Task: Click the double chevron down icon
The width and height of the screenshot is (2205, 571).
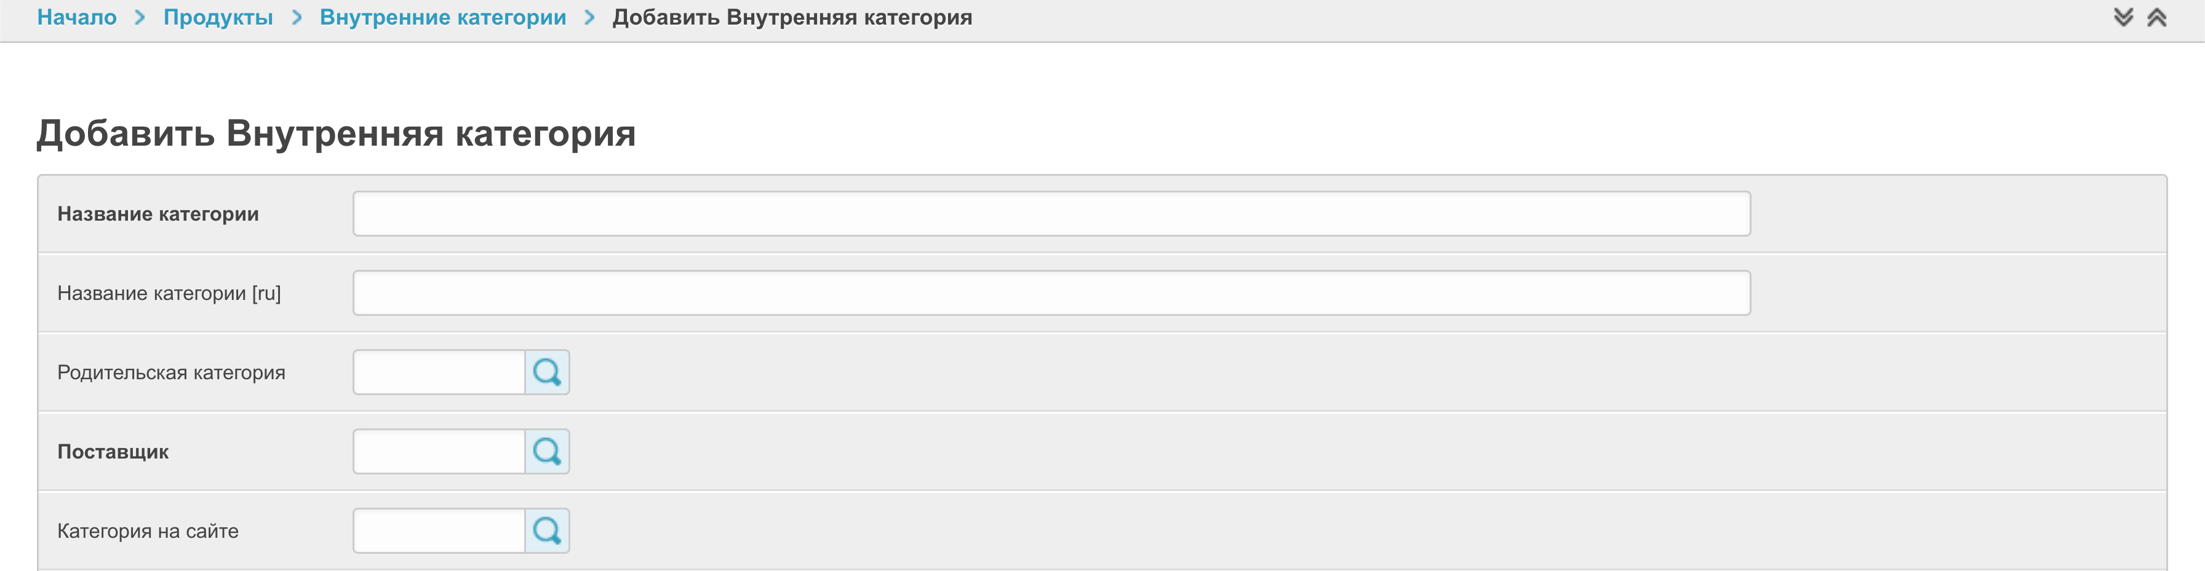Action: click(2124, 17)
